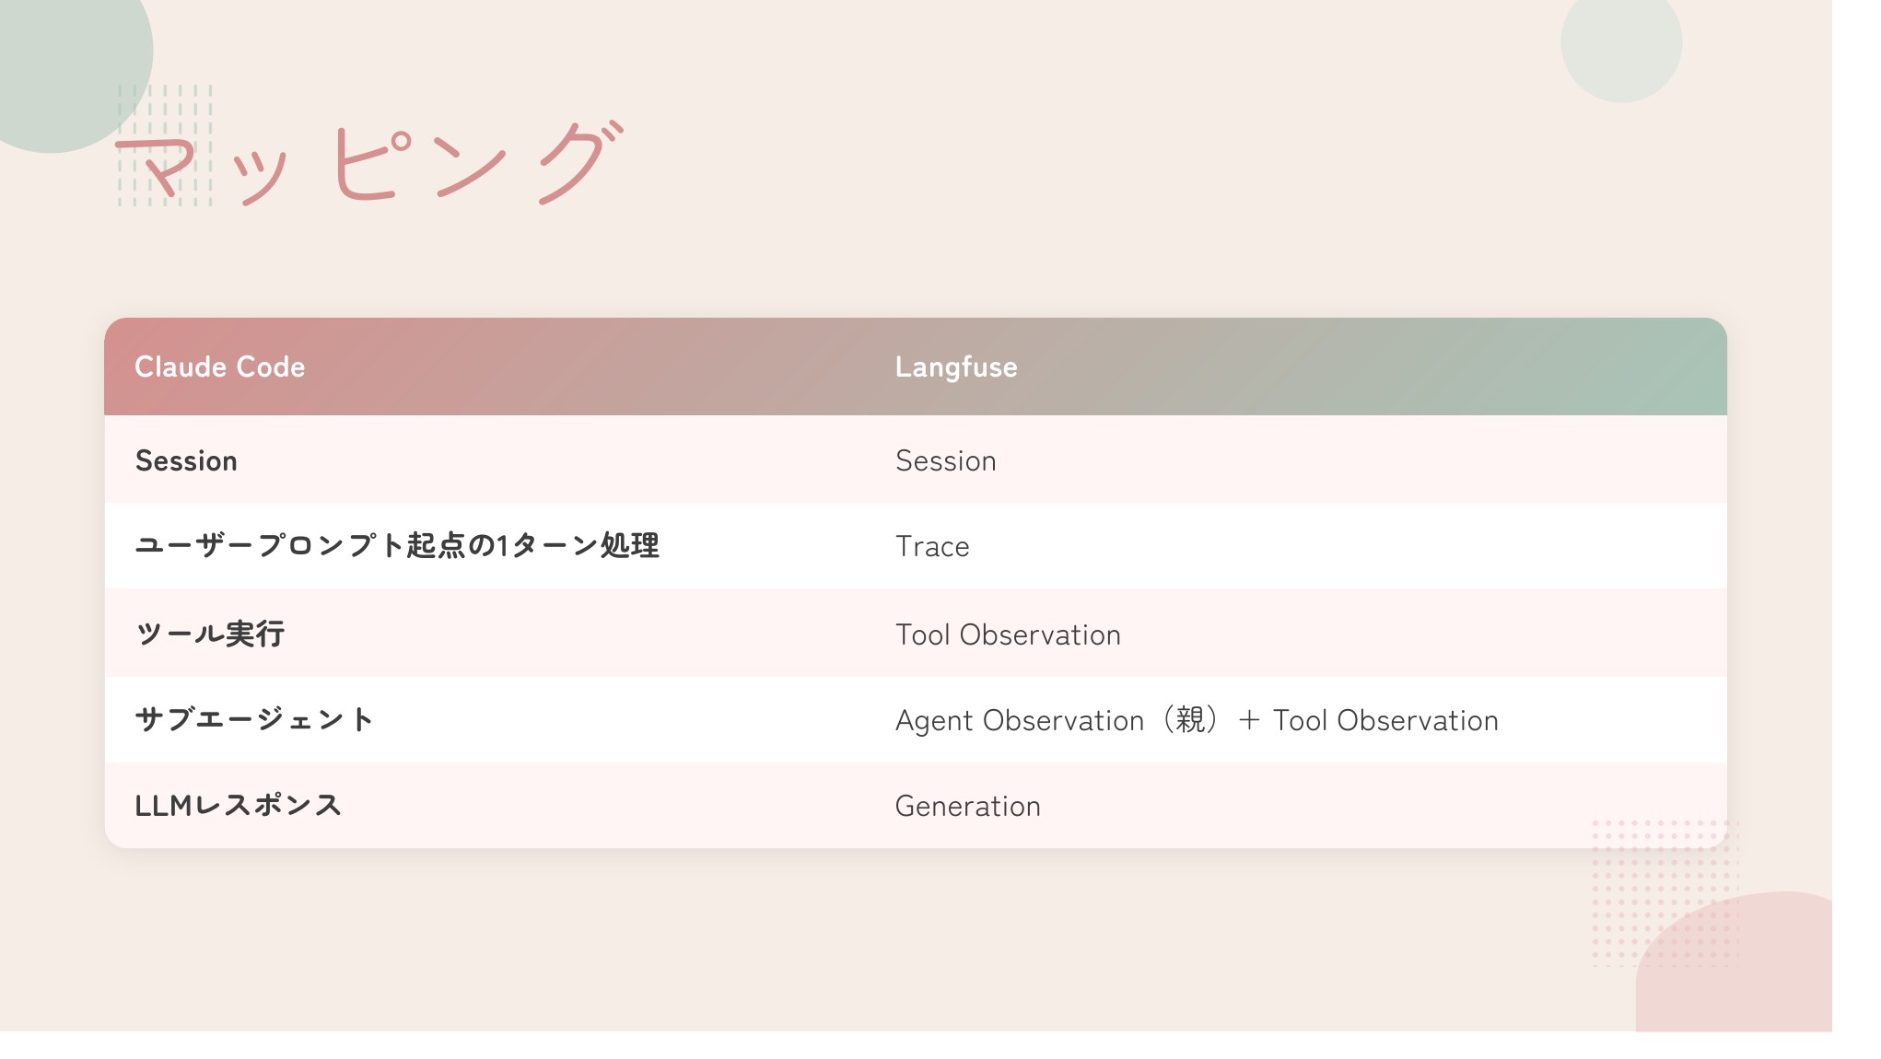Click the ツール実行 row label

click(x=210, y=634)
